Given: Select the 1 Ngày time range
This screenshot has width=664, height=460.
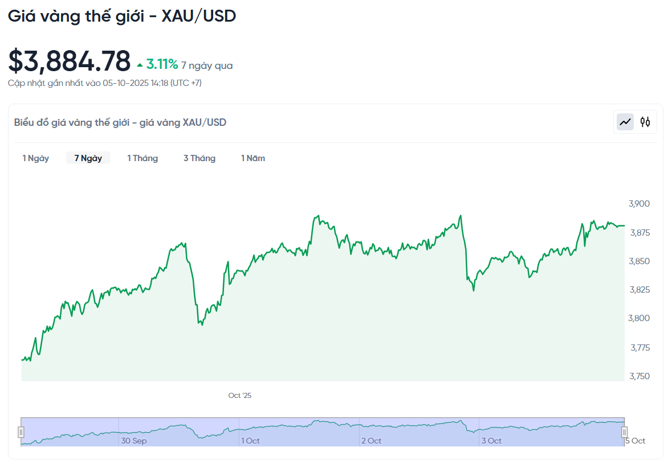Looking at the screenshot, I should pos(36,158).
